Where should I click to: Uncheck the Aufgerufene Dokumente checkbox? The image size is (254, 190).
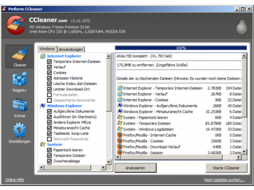49,111
